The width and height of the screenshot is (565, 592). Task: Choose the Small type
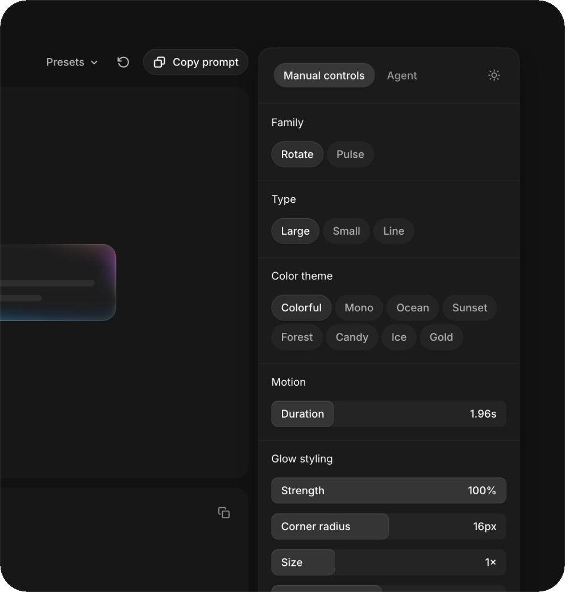(346, 231)
